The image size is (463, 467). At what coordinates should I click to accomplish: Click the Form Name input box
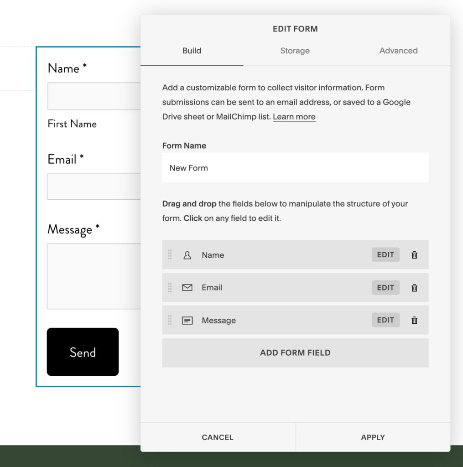(295, 168)
